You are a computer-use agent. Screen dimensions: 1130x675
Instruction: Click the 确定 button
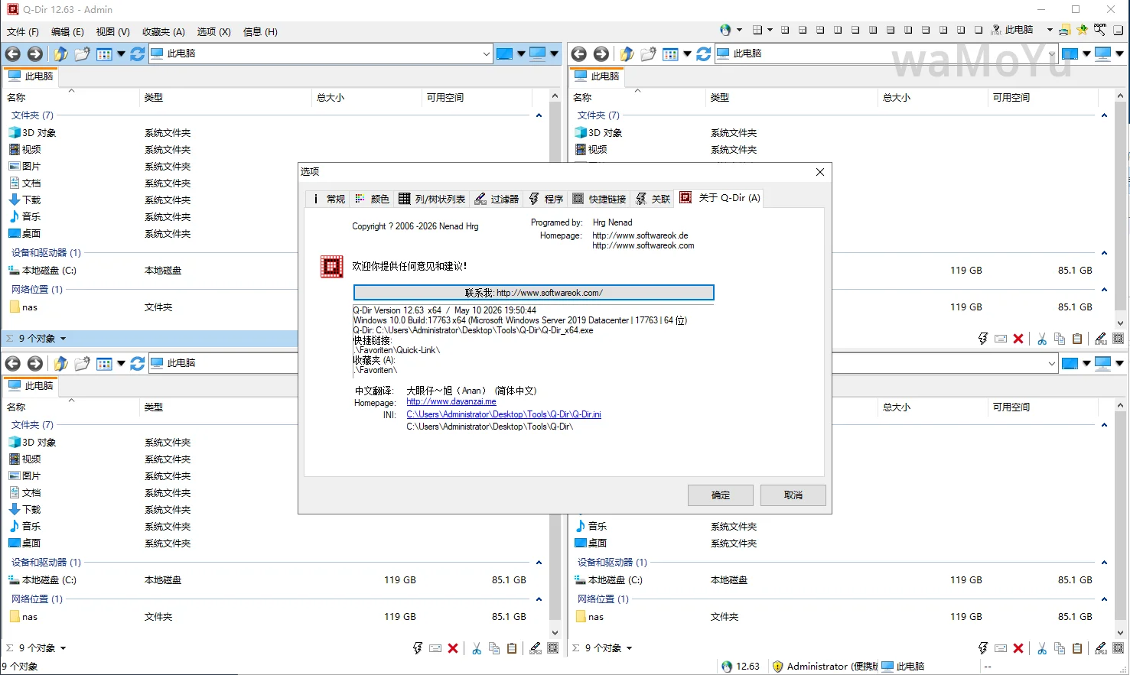[x=721, y=495]
